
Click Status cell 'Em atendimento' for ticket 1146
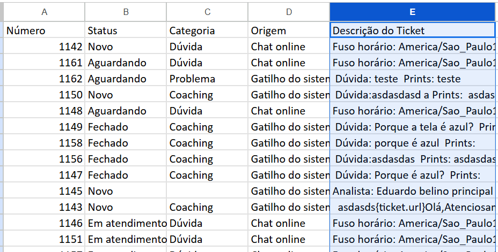126,223
